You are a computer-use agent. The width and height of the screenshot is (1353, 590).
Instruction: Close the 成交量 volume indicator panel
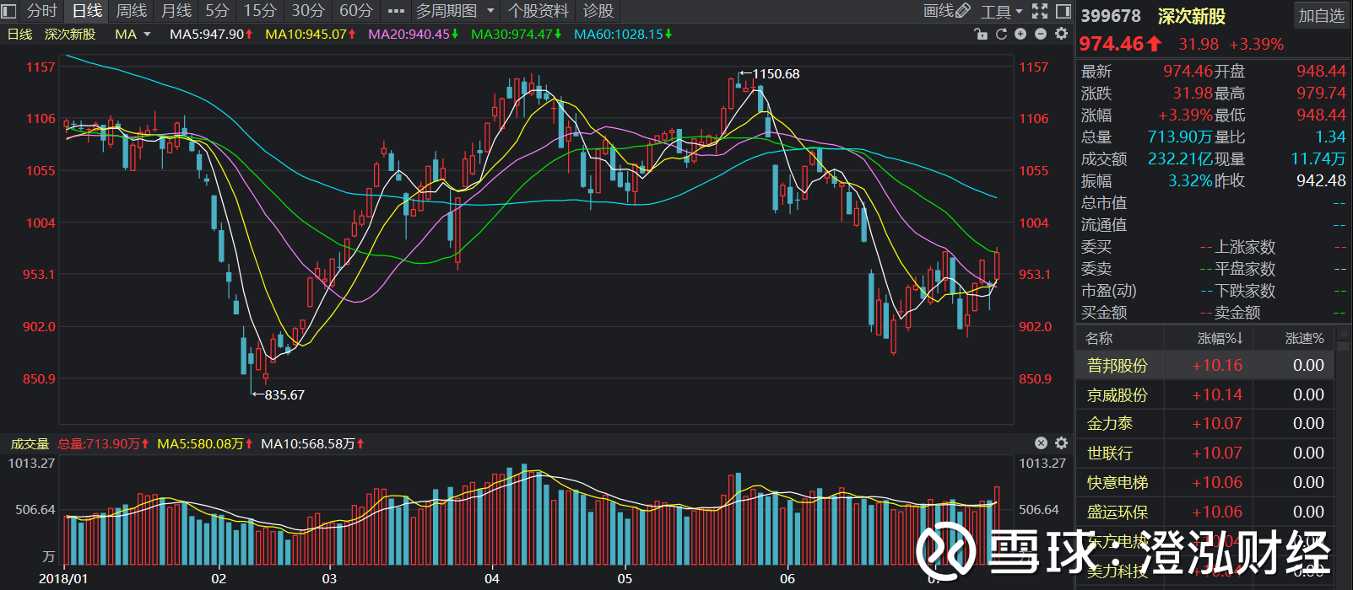pos(1041,443)
